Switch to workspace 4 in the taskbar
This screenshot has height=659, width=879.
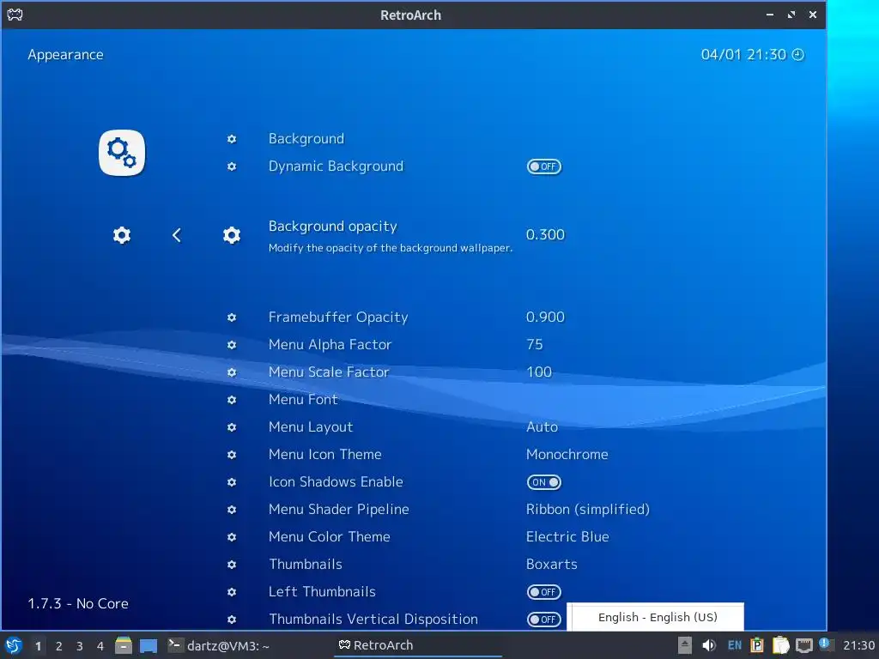[100, 646]
